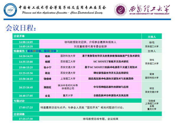Image resolution: width=177 pixels, height=131 pixels.
Task: Click the CESP circular logo
Action: tap(9, 10)
